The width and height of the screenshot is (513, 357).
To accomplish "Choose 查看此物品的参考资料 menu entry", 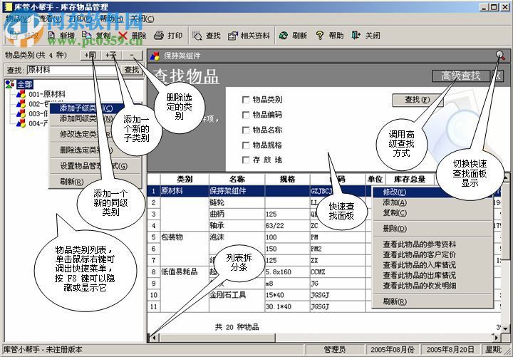I will (432, 244).
